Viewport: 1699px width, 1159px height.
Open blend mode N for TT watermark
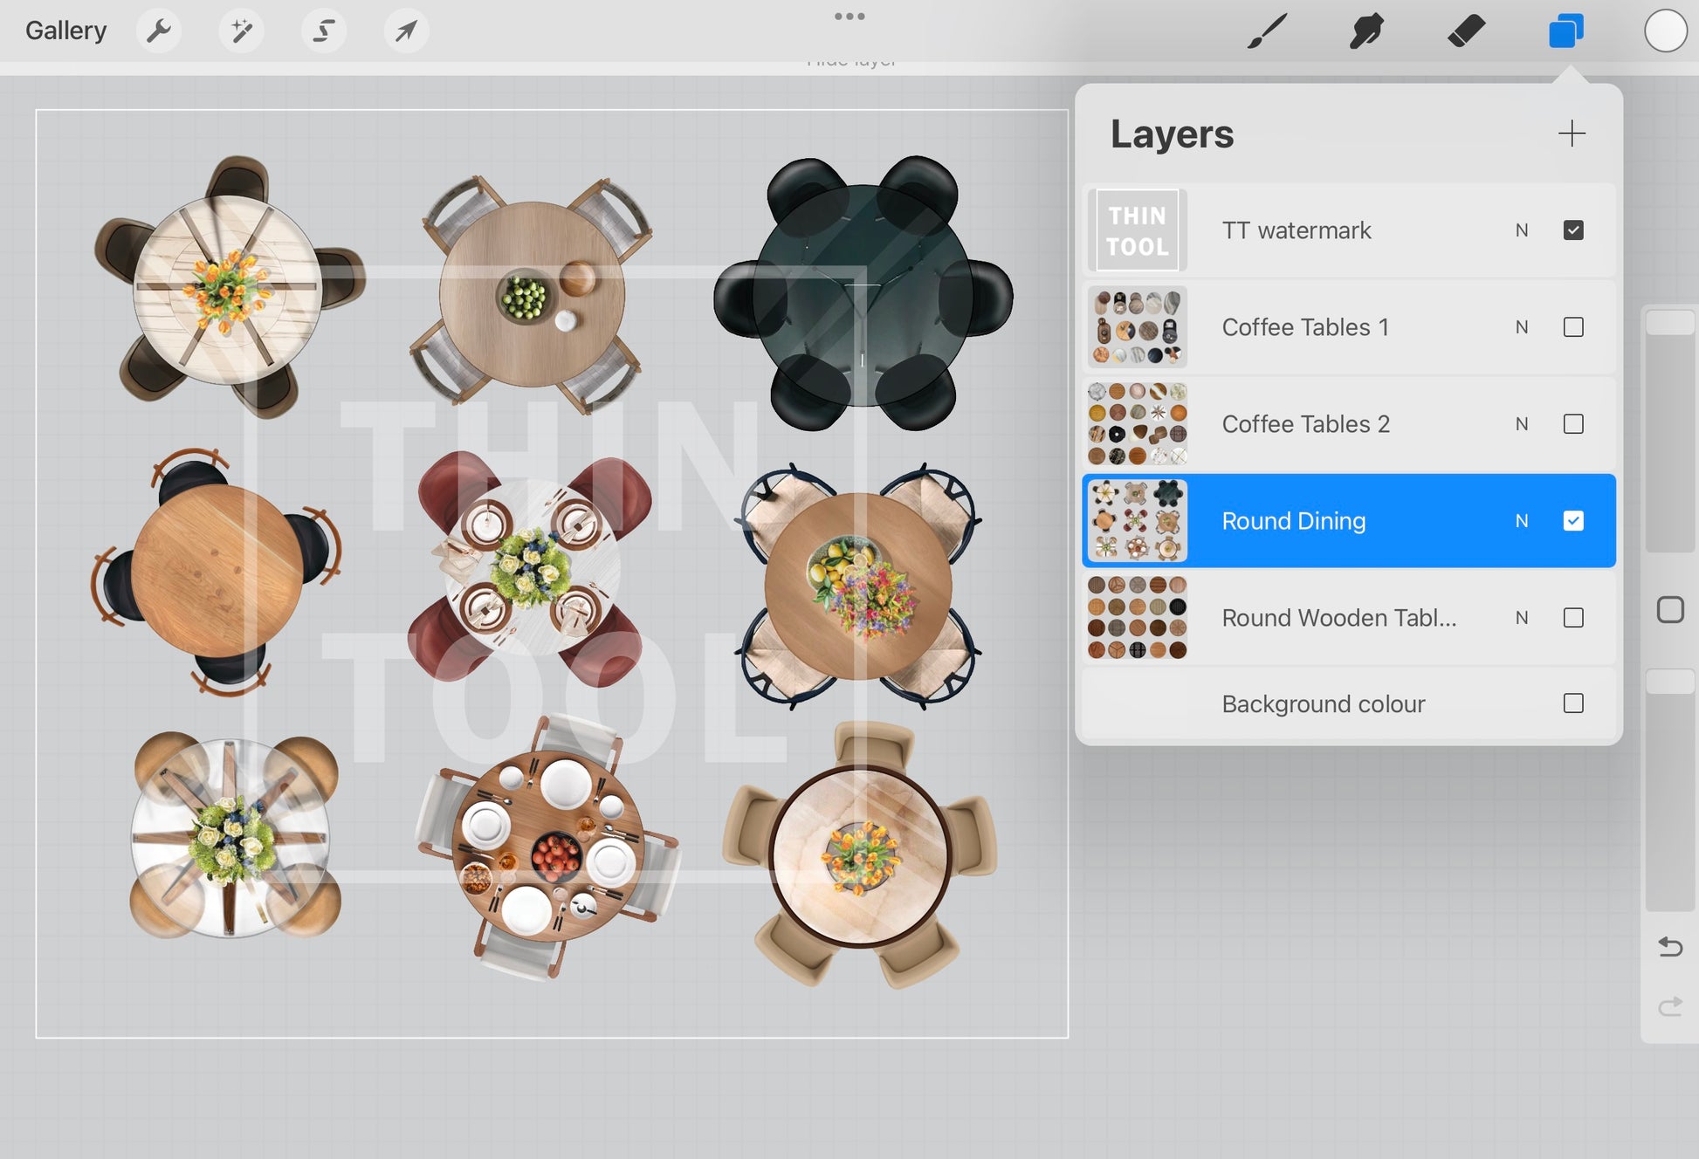(x=1522, y=230)
